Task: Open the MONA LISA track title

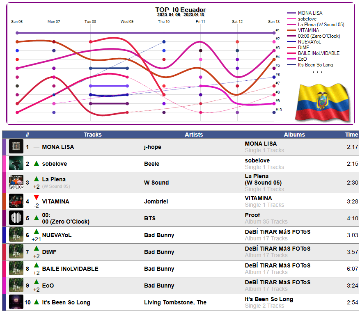Action: tap(58, 147)
